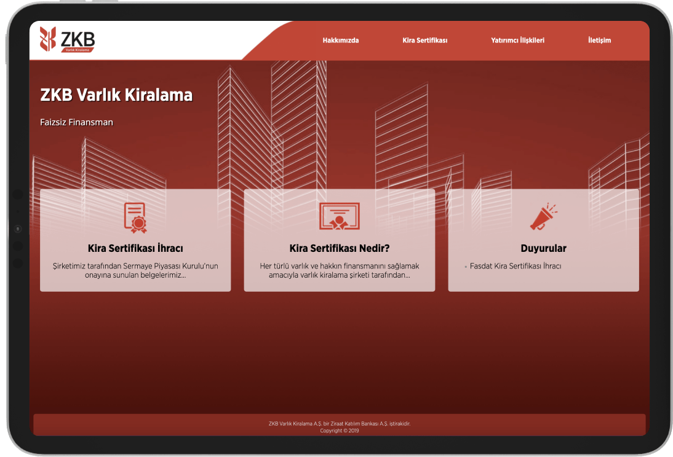Open the Kira Sertifikası İhracı heading

135,248
